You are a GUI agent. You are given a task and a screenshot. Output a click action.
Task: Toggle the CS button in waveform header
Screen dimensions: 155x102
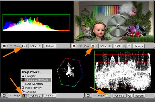130,96
